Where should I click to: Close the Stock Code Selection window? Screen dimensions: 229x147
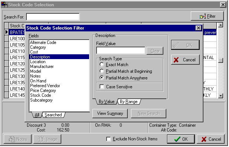[223, 5]
